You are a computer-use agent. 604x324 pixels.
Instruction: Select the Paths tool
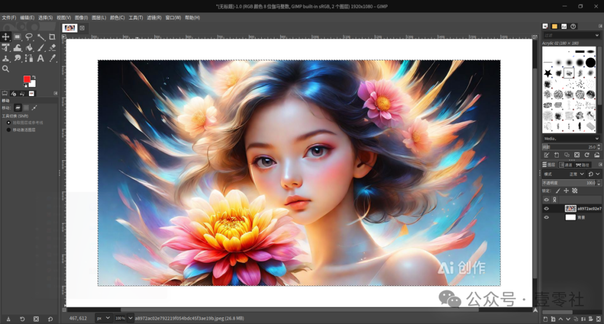click(29, 59)
